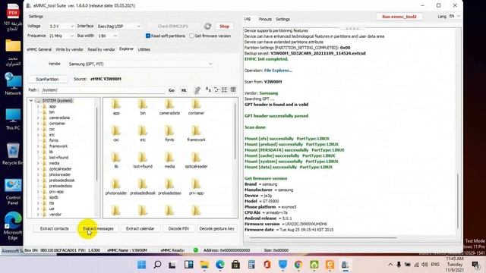Open Microsoft Edge desktop shortcut
Image resolution: width=486 pixels, height=273 pixels.
click(x=13, y=226)
